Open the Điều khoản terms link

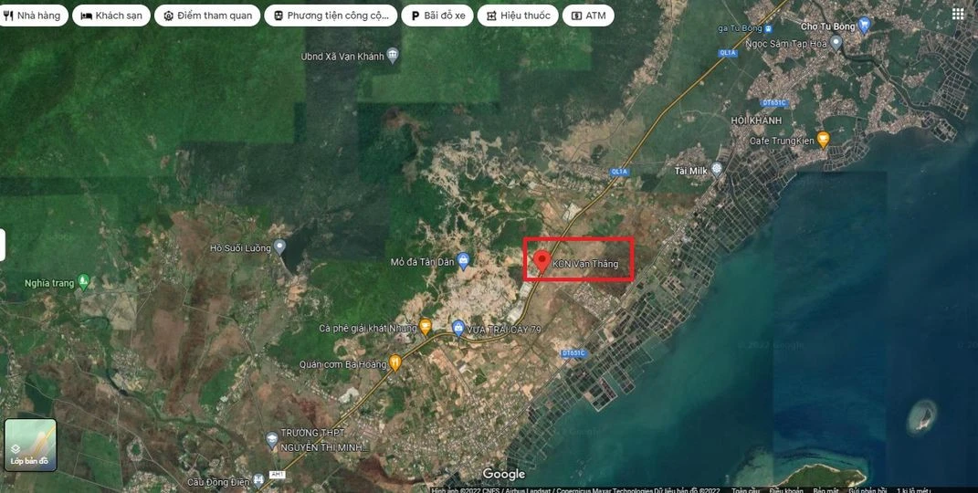[785, 490]
